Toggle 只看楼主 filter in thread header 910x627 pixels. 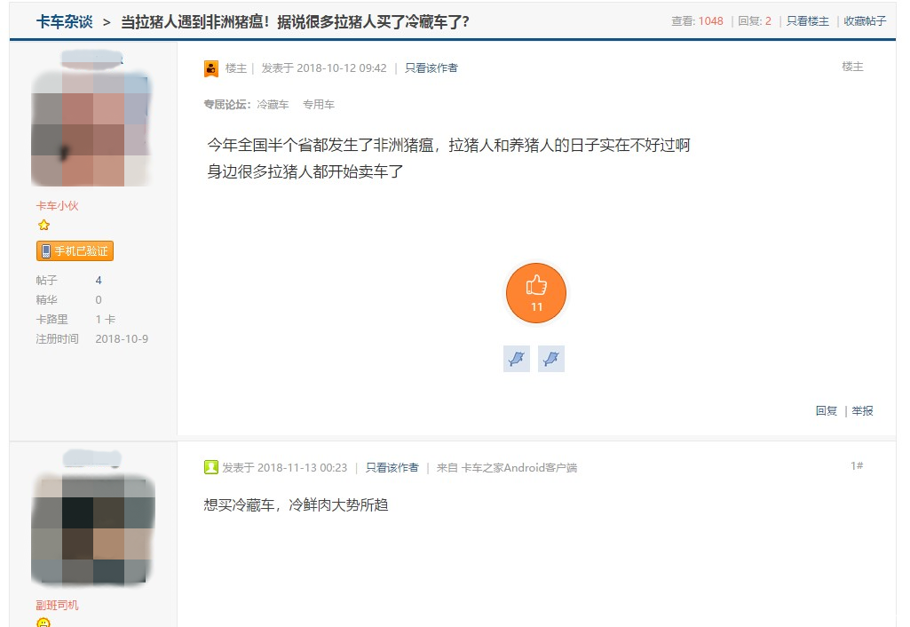[x=807, y=21]
